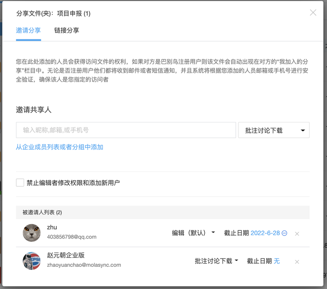Click the dialog title 分享文件(夹): 项目申报 (1)
This screenshot has width=327, height=289.
(x=54, y=14)
